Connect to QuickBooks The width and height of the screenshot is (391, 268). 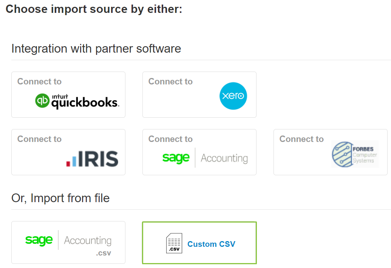click(68, 94)
